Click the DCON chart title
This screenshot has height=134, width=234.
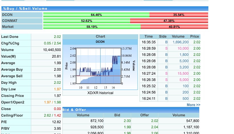pos(100,42)
